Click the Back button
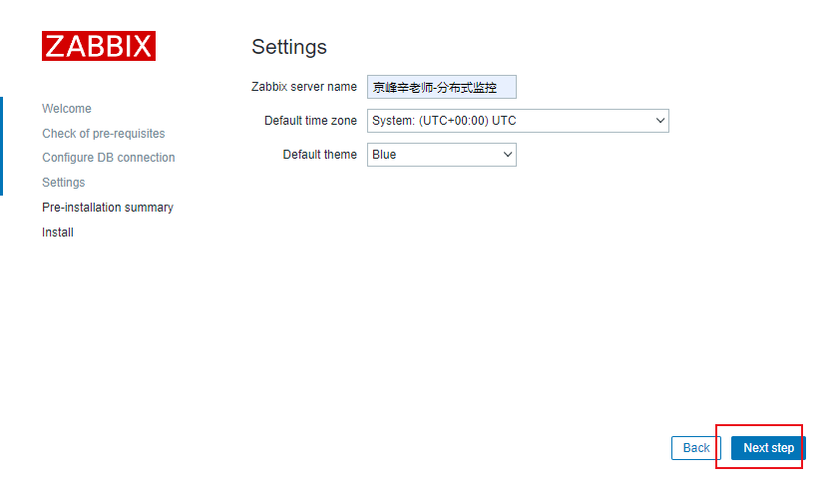830x490 pixels. (696, 448)
